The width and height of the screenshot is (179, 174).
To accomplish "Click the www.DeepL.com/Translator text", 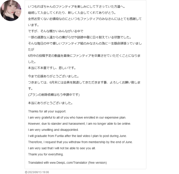I will (69, 163).
